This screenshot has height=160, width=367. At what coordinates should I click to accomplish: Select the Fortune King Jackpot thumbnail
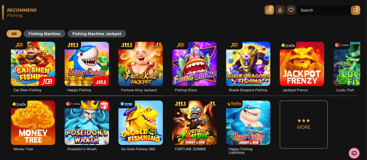(x=140, y=64)
